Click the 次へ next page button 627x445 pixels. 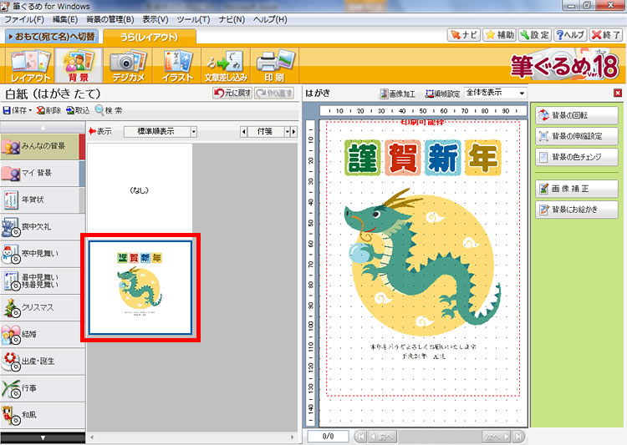click(x=497, y=436)
